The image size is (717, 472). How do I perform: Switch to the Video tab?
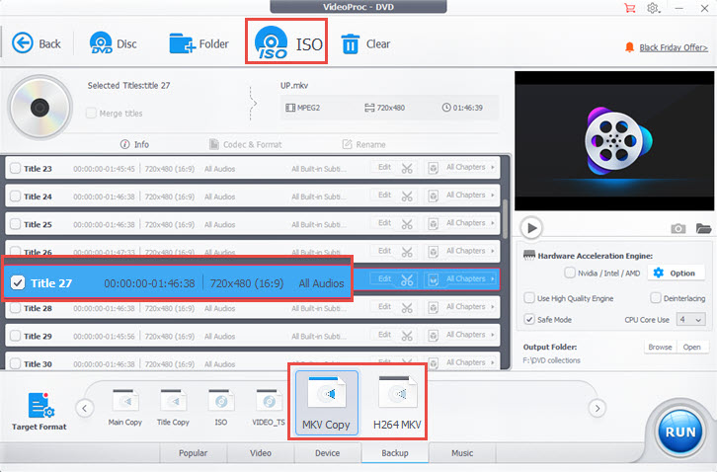point(260,453)
